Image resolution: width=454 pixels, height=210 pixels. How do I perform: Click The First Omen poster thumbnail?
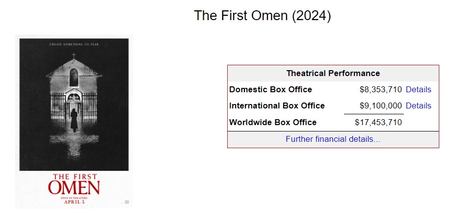pyautogui.click(x=74, y=121)
